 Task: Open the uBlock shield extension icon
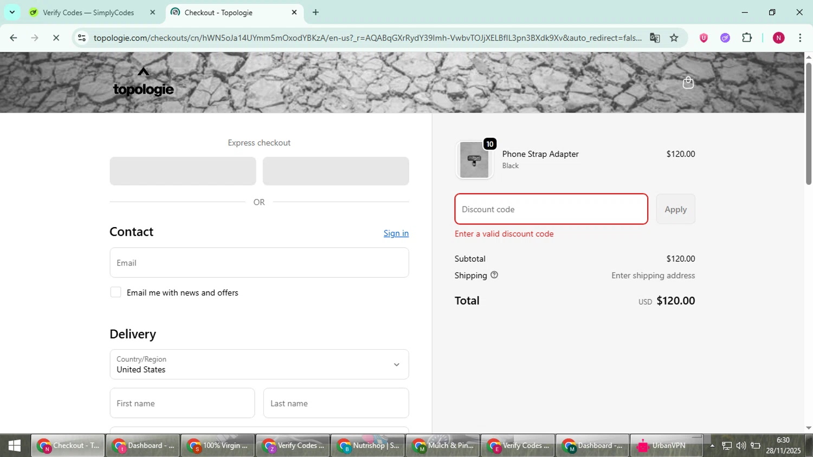click(x=704, y=38)
